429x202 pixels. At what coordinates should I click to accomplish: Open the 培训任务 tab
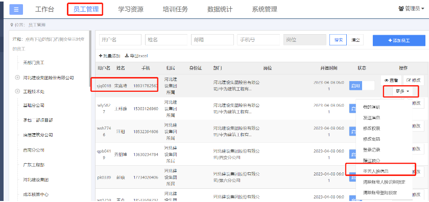click(x=175, y=9)
